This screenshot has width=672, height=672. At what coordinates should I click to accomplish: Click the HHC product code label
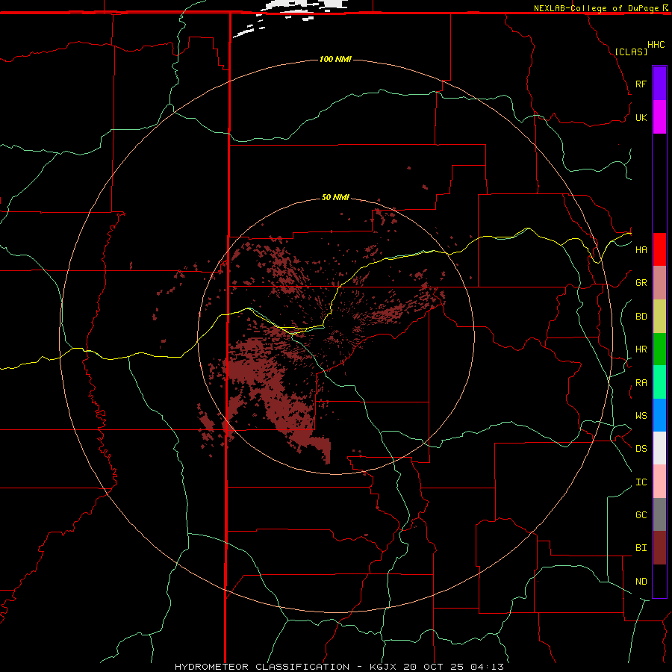click(x=656, y=45)
